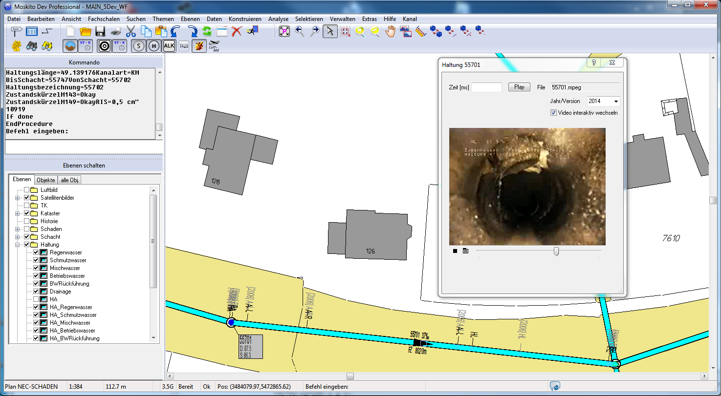Activate the ALK toolbar button
Screen dimensions: 721x396
click(x=169, y=46)
